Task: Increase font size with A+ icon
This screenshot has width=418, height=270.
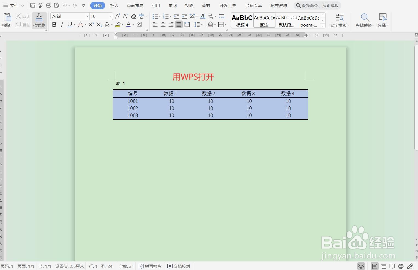Action: click(118, 16)
